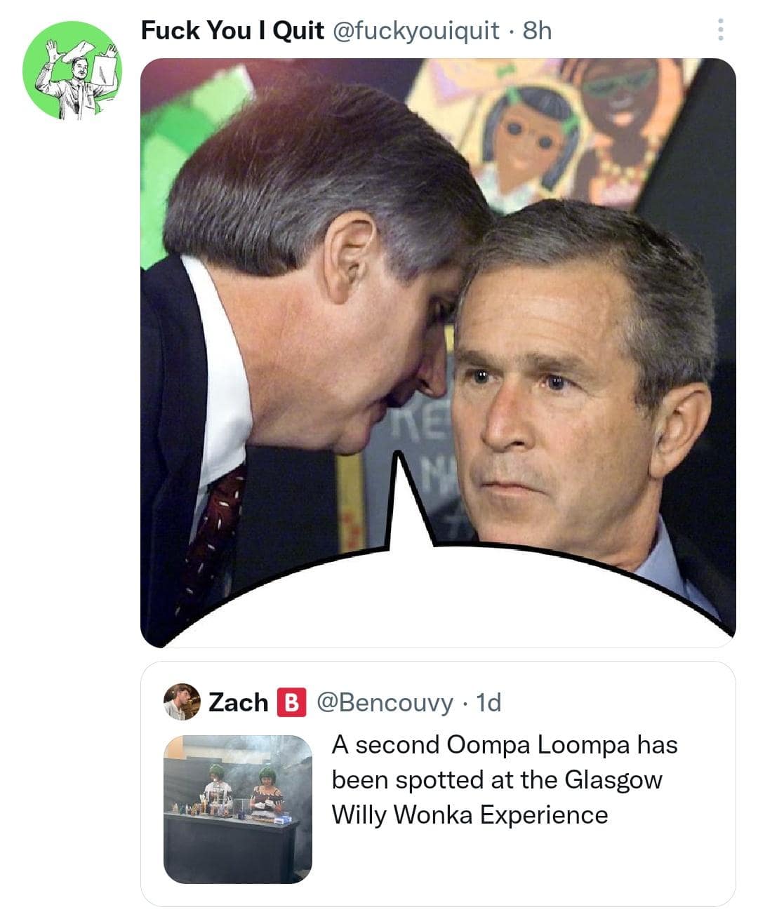Viewport: 758px width, 912px height.
Task: Open the @Bencouvy handle link
Action: (x=385, y=702)
